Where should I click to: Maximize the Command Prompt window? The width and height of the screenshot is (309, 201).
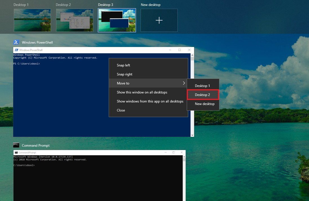pos(174,153)
